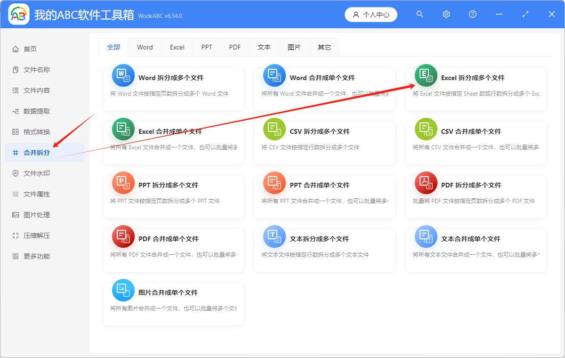Open settings via the gear icon
This screenshot has width=565, height=358.
446,14
